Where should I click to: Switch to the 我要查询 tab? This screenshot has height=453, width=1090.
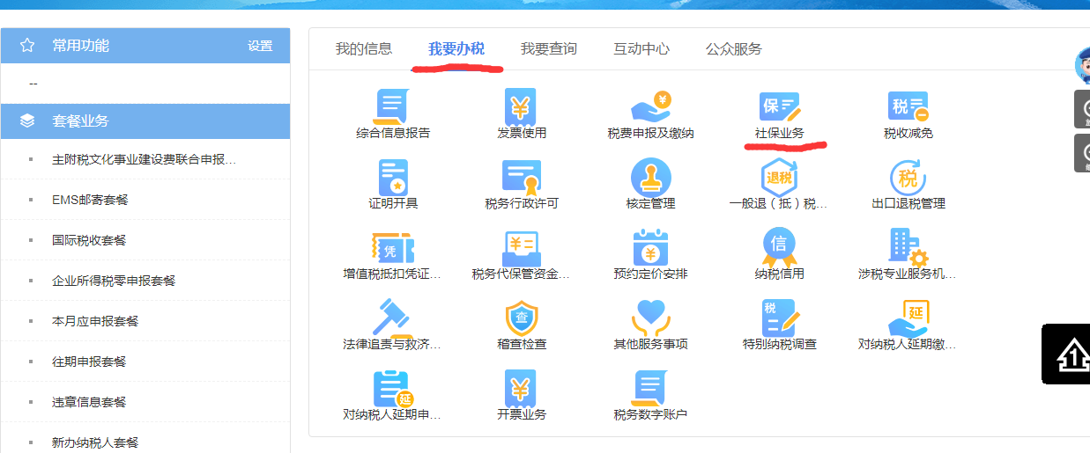[548, 49]
